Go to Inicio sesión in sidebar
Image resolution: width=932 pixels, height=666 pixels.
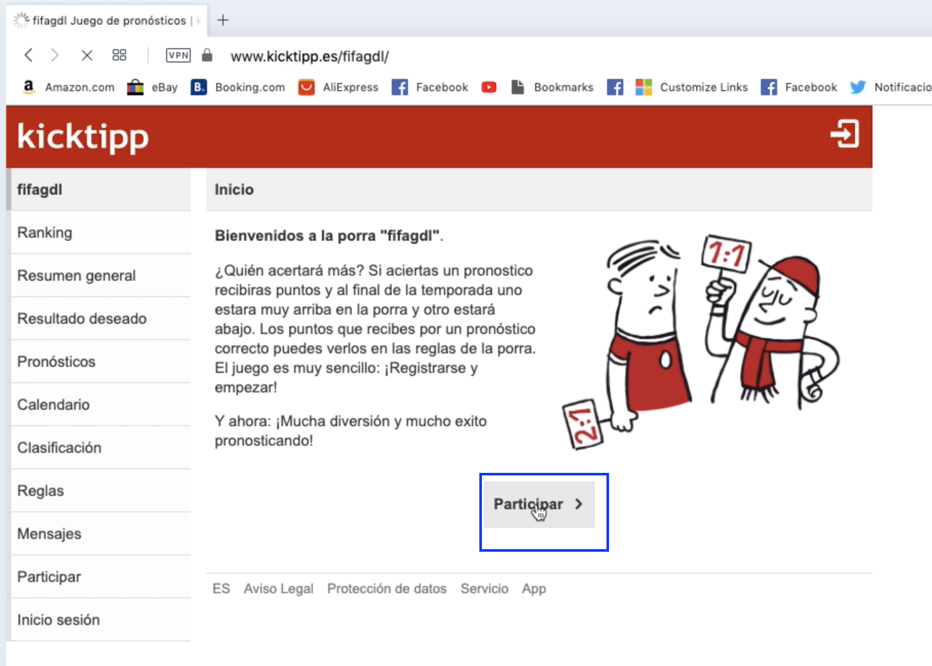tap(58, 620)
